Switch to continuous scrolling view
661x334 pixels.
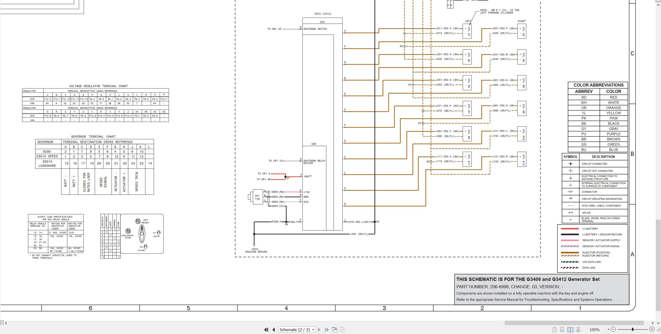(x=562, y=330)
